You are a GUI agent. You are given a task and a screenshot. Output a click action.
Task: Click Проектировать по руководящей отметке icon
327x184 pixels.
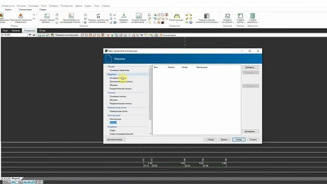click(71, 16)
